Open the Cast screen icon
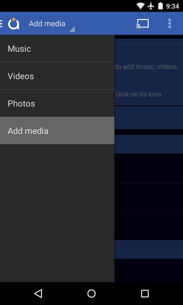This screenshot has height=305, width=183. (x=143, y=23)
